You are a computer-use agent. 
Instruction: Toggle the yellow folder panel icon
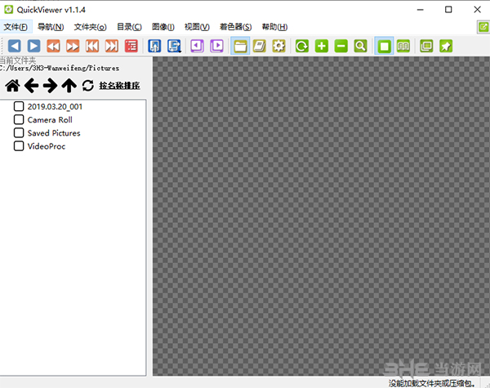pos(240,46)
